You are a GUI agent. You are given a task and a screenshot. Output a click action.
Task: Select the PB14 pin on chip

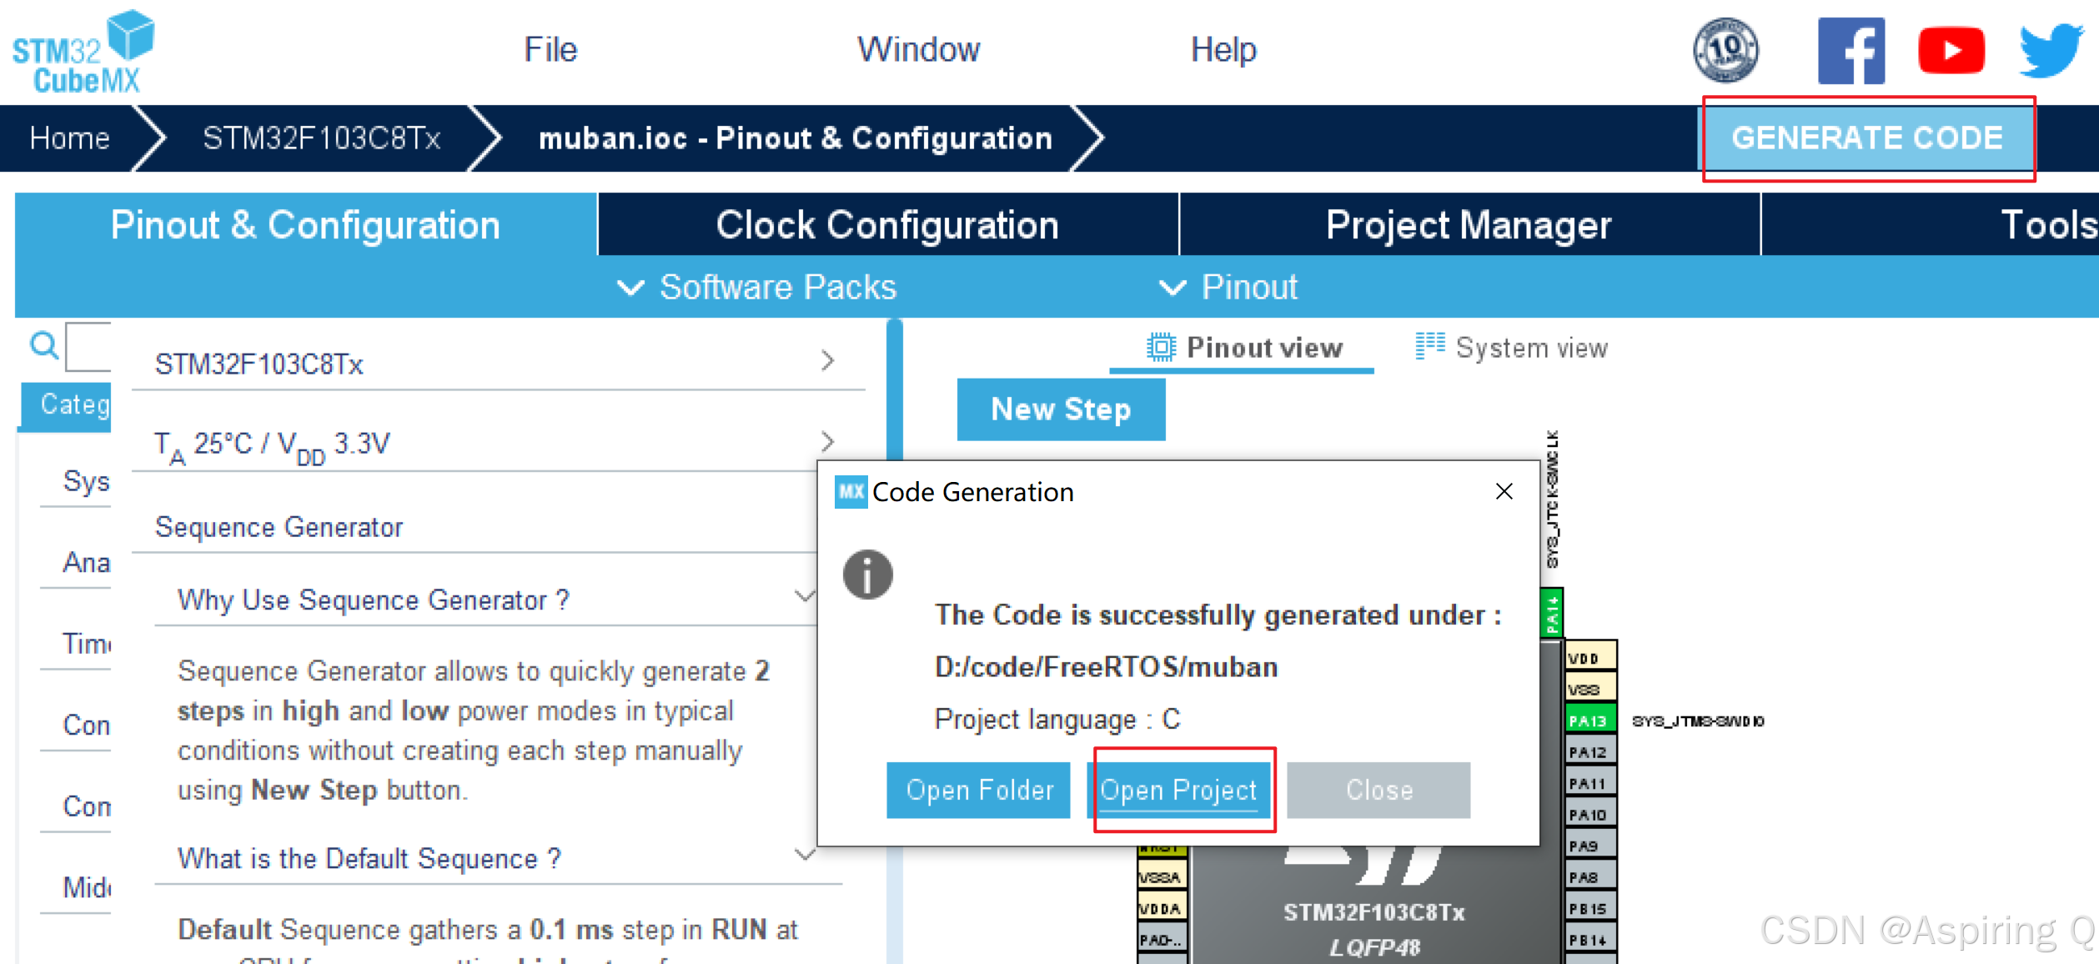pyautogui.click(x=1590, y=939)
